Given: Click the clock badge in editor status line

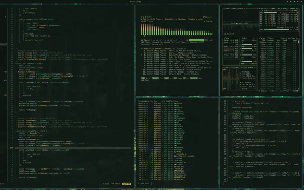Looking at the screenshot, I should [126, 184].
